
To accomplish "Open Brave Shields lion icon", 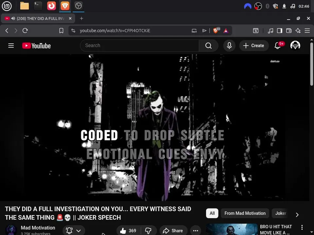I will (x=216, y=30).
